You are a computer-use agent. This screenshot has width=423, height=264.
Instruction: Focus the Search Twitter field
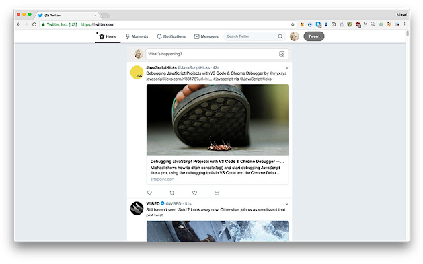(x=254, y=36)
